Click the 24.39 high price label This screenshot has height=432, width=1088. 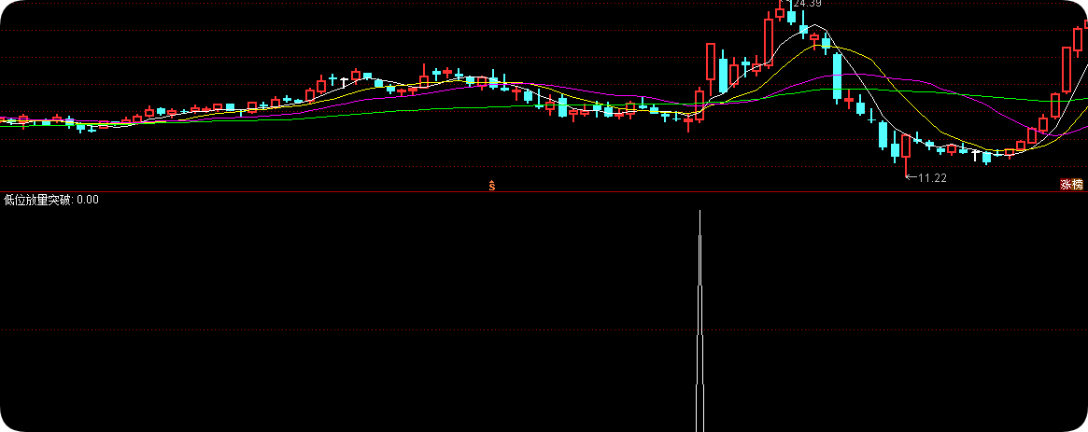807,4
